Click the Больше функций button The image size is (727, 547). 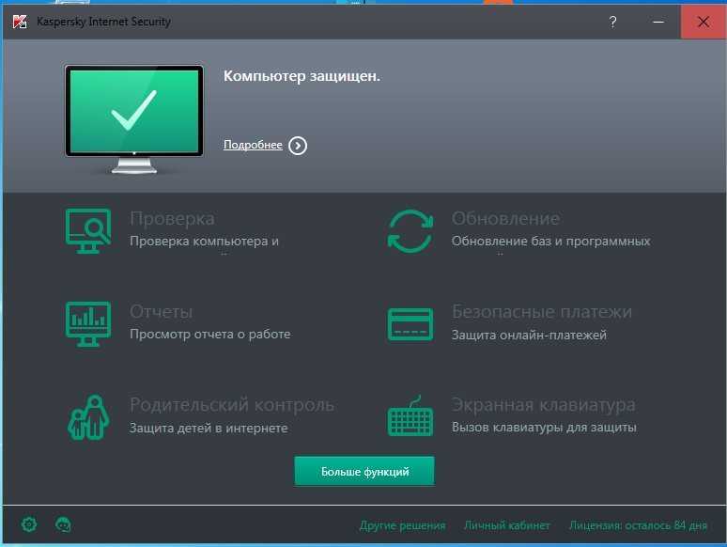tap(364, 471)
